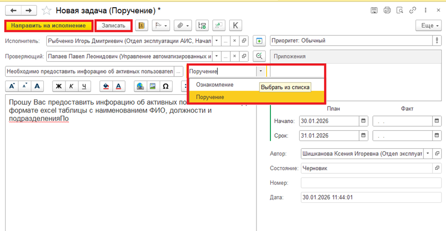Viewport: 446px width, 231px height.
Task: Expand the Исполнитель field dropdown arrow
Action: (216, 41)
